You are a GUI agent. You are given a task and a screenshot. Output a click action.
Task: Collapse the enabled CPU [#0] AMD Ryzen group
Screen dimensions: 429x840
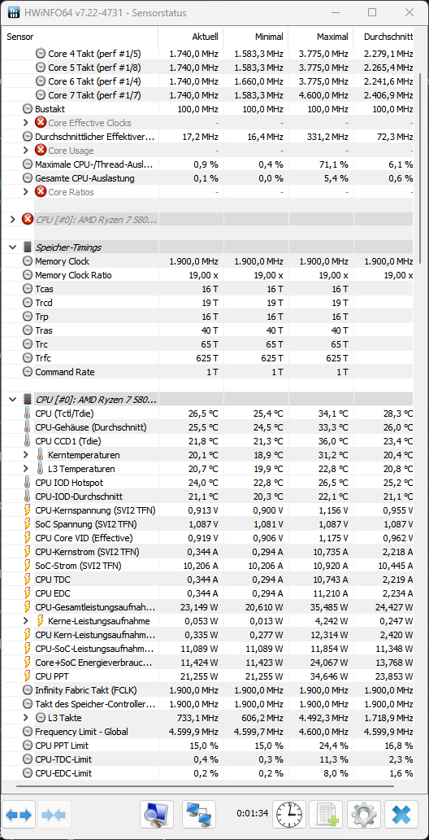[x=13, y=400]
